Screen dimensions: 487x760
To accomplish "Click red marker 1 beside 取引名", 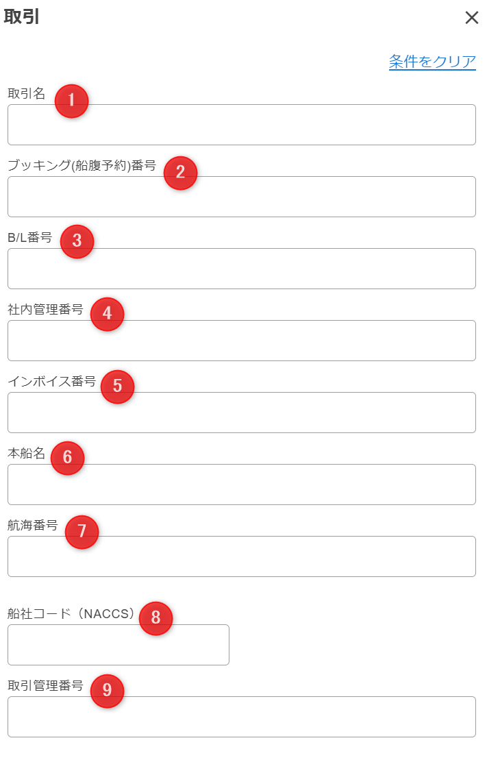I will (x=71, y=101).
